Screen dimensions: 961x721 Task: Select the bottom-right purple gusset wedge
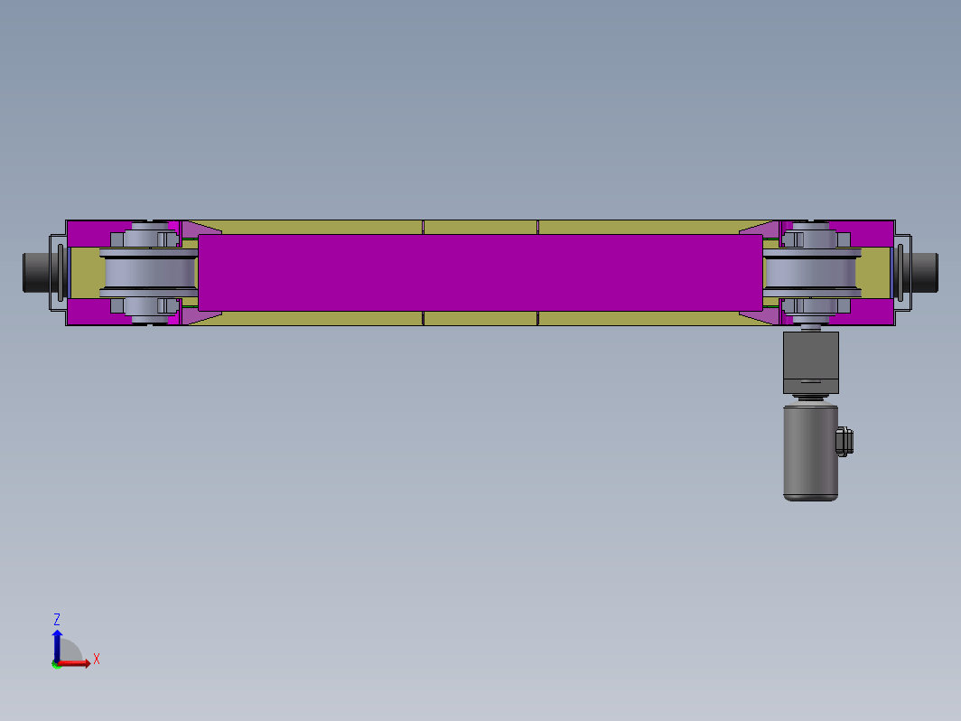[x=760, y=316]
